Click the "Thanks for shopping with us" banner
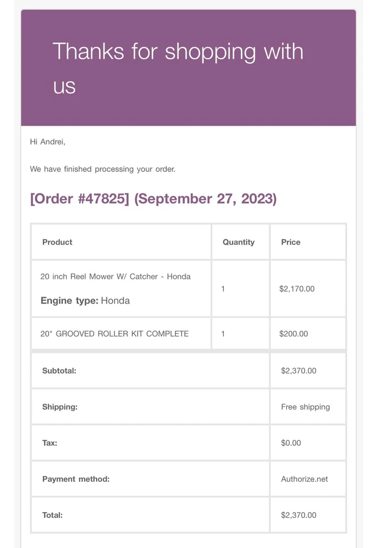 (178, 68)
